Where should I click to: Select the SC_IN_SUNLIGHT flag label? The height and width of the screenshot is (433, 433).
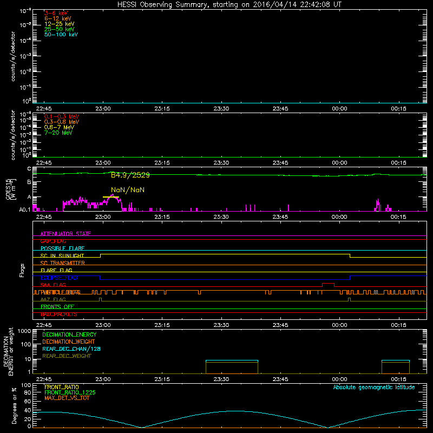click(x=62, y=255)
